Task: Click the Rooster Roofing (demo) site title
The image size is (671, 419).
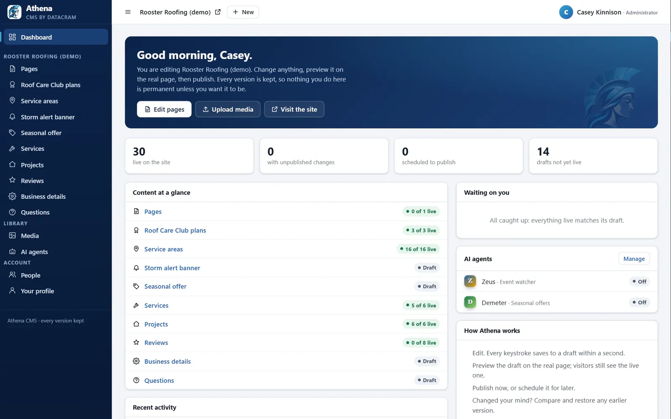Action: [175, 12]
